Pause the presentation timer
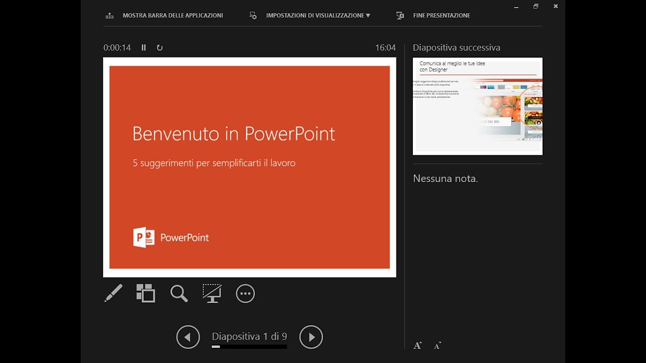 click(x=144, y=47)
